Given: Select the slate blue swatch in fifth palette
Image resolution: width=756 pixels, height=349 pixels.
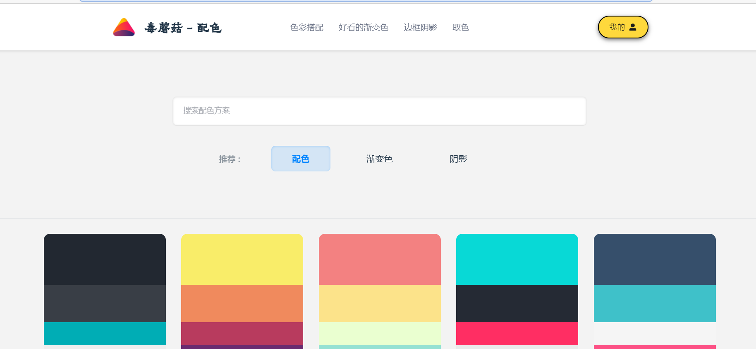Looking at the screenshot, I should [655, 259].
